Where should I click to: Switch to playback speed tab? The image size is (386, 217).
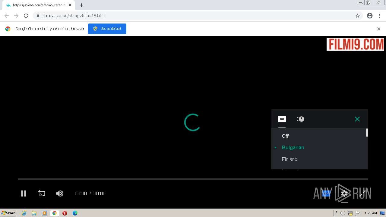click(x=300, y=119)
